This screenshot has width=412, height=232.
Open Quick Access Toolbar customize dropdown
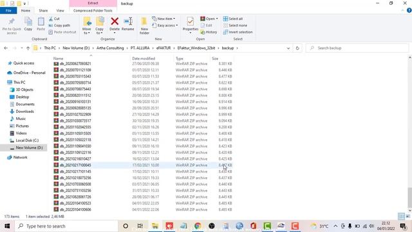pyautogui.click(x=24, y=4)
